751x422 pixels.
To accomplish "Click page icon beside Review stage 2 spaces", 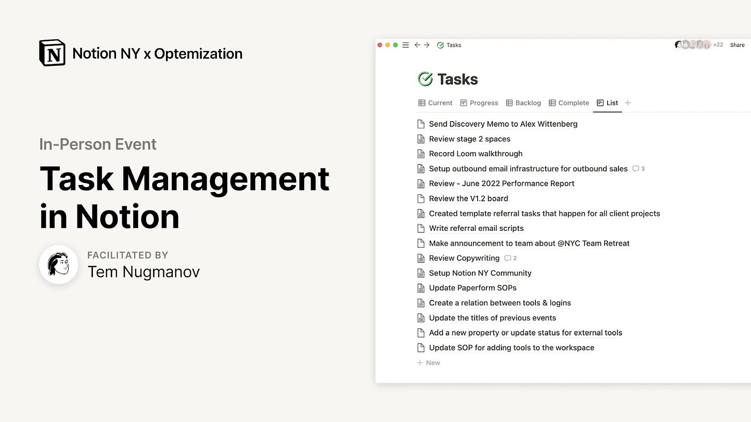I will coord(421,139).
